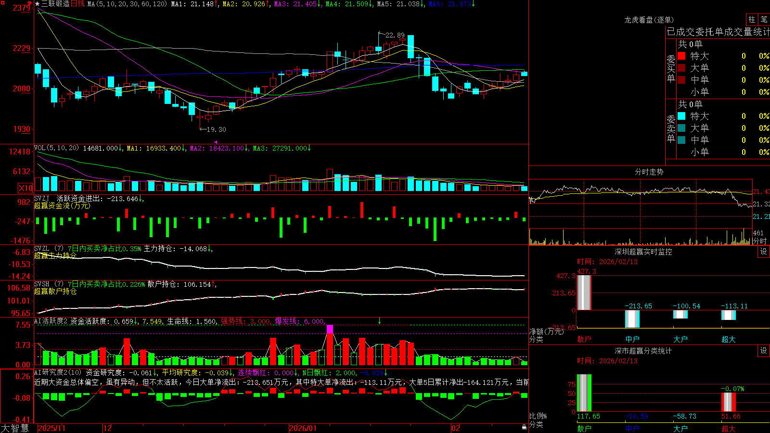This screenshot has width=770, height=433.
Task: Click the -100.54 大户 bar
Action: 680,315
